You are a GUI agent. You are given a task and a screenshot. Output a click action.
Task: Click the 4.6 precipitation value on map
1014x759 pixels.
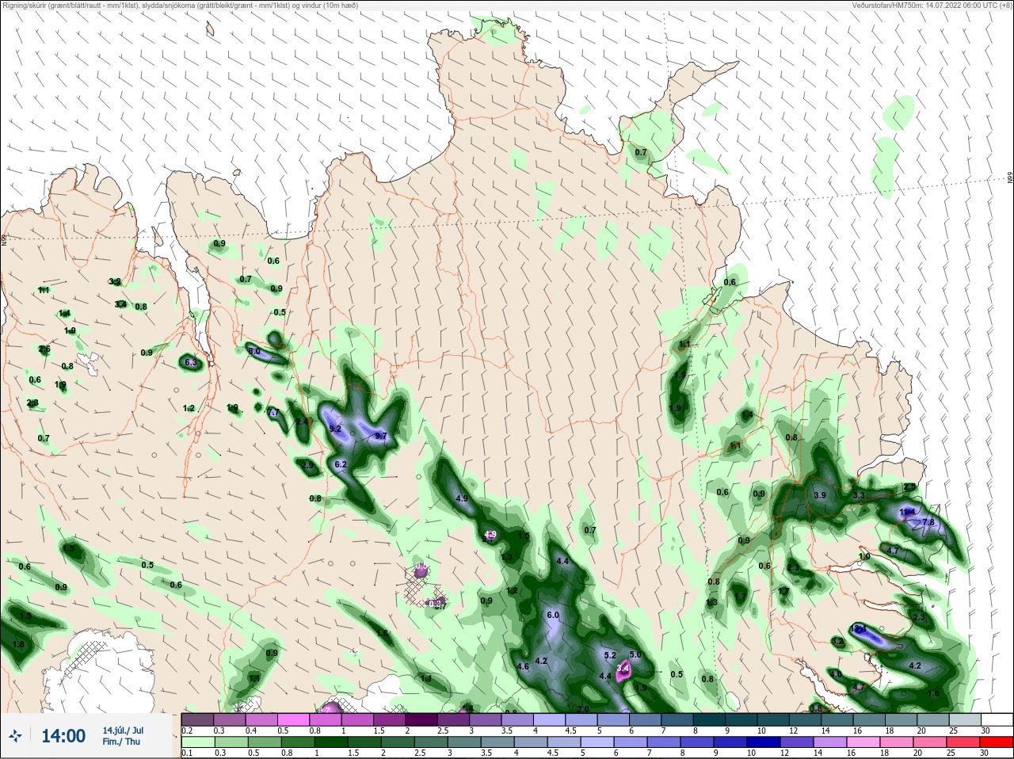pyautogui.click(x=523, y=666)
